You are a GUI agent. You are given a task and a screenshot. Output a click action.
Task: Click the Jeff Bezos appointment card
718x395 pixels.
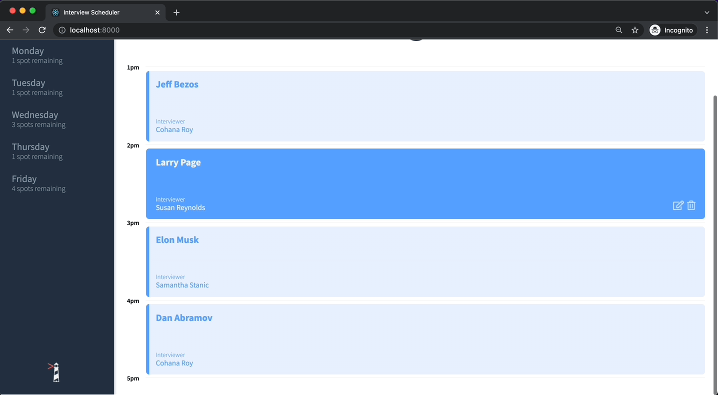pyautogui.click(x=425, y=106)
